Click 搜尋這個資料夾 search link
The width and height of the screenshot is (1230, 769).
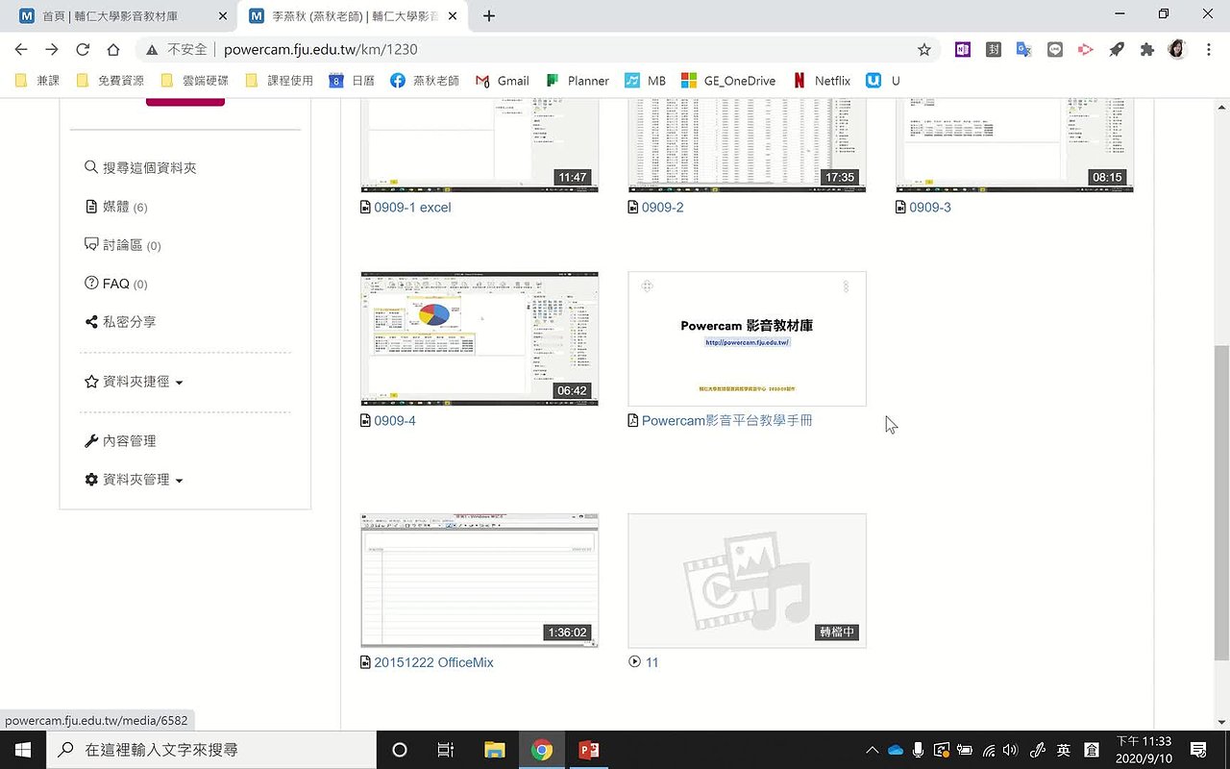pos(140,168)
